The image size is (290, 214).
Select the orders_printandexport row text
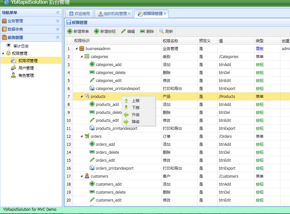pos(114,168)
